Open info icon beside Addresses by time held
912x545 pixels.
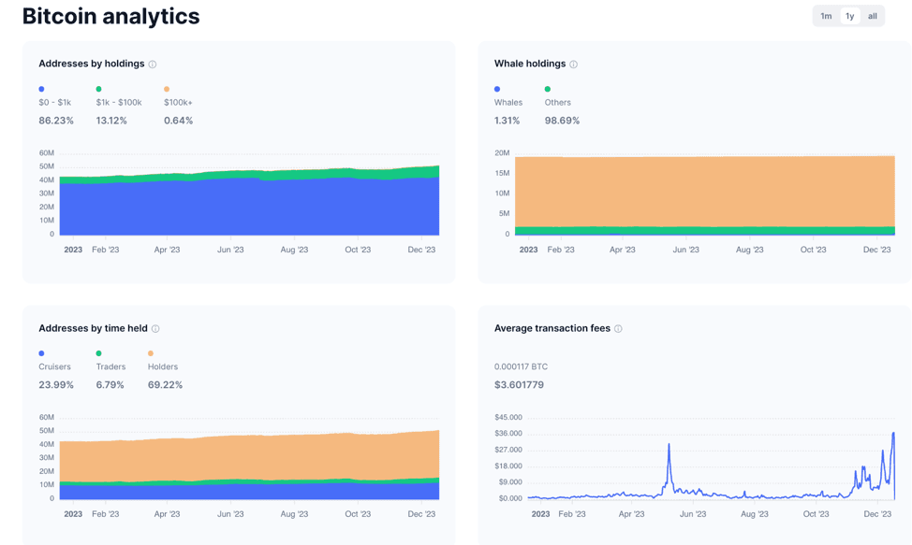pyautogui.click(x=155, y=329)
